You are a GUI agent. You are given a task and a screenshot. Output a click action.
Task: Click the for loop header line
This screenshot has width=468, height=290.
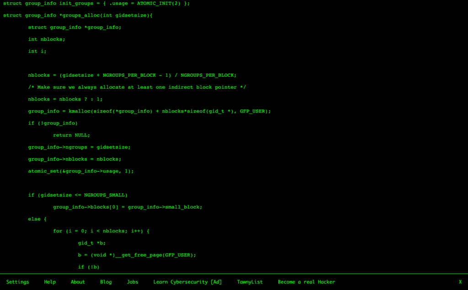(x=101, y=231)
